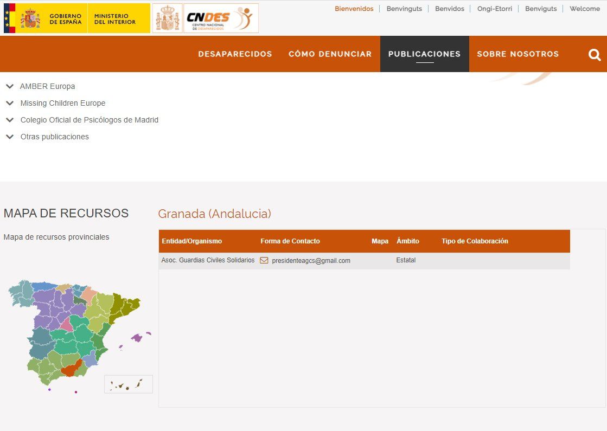Click the presidenteagcs@gmail.com email address
The width and height of the screenshot is (607, 431).
pyautogui.click(x=311, y=261)
